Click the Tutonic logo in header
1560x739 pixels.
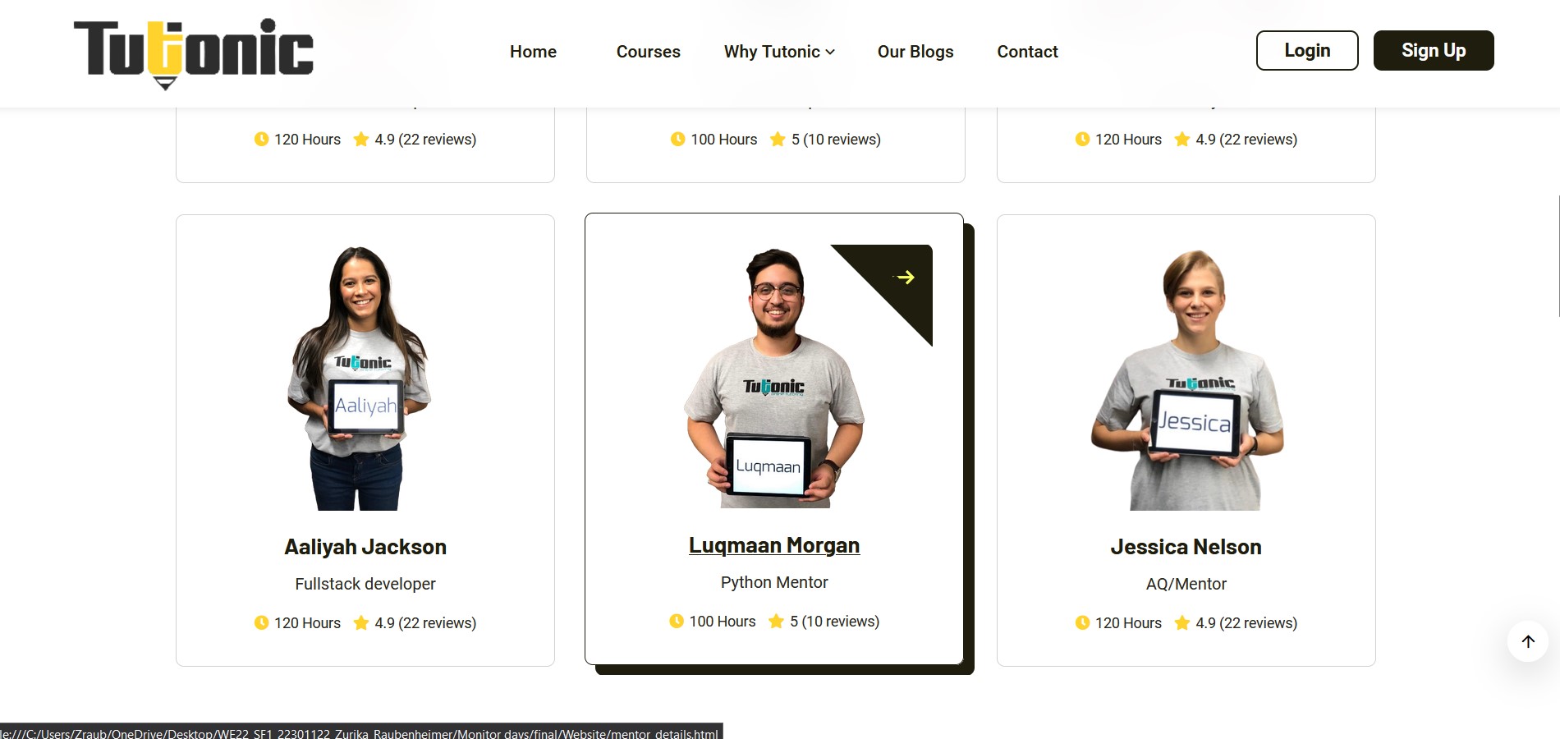(193, 53)
